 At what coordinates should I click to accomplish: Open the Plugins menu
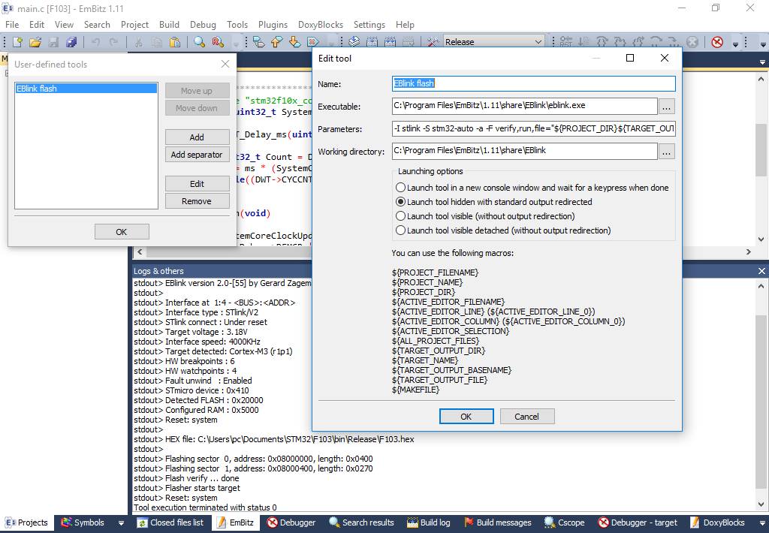[x=273, y=25]
